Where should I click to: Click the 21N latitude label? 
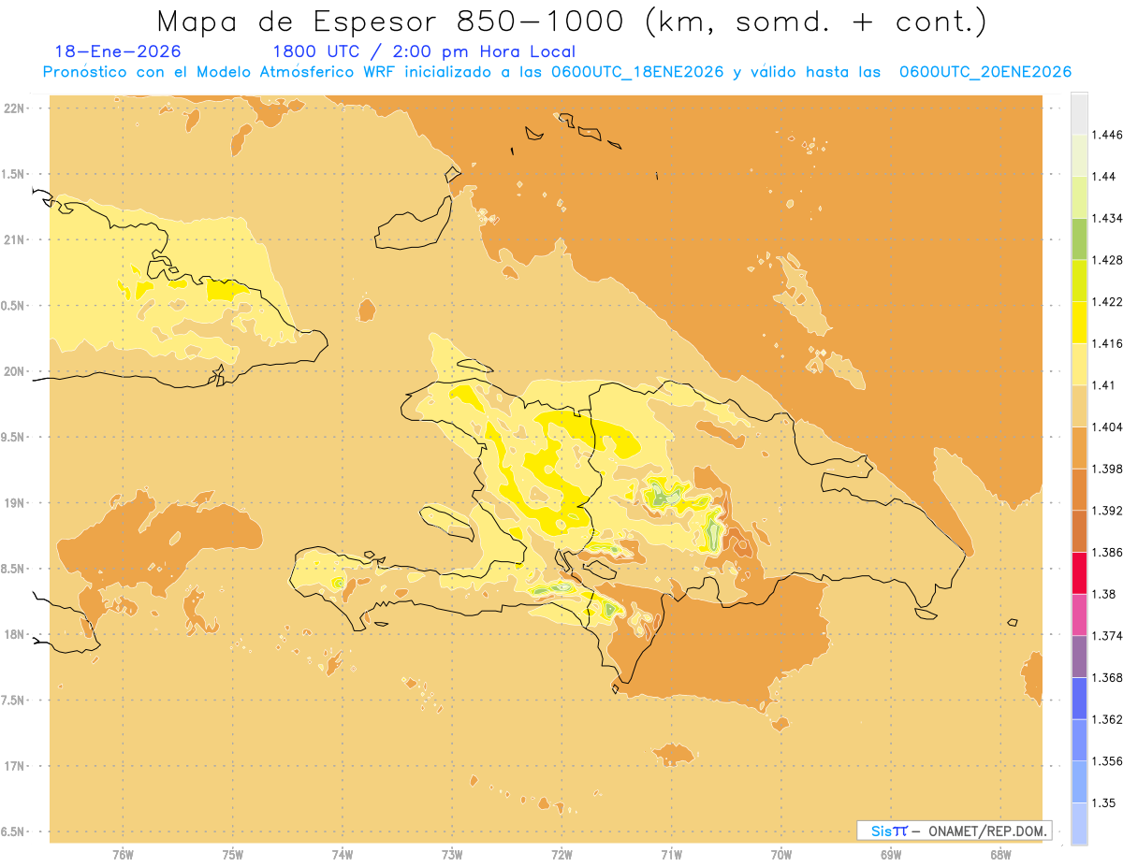15,239
